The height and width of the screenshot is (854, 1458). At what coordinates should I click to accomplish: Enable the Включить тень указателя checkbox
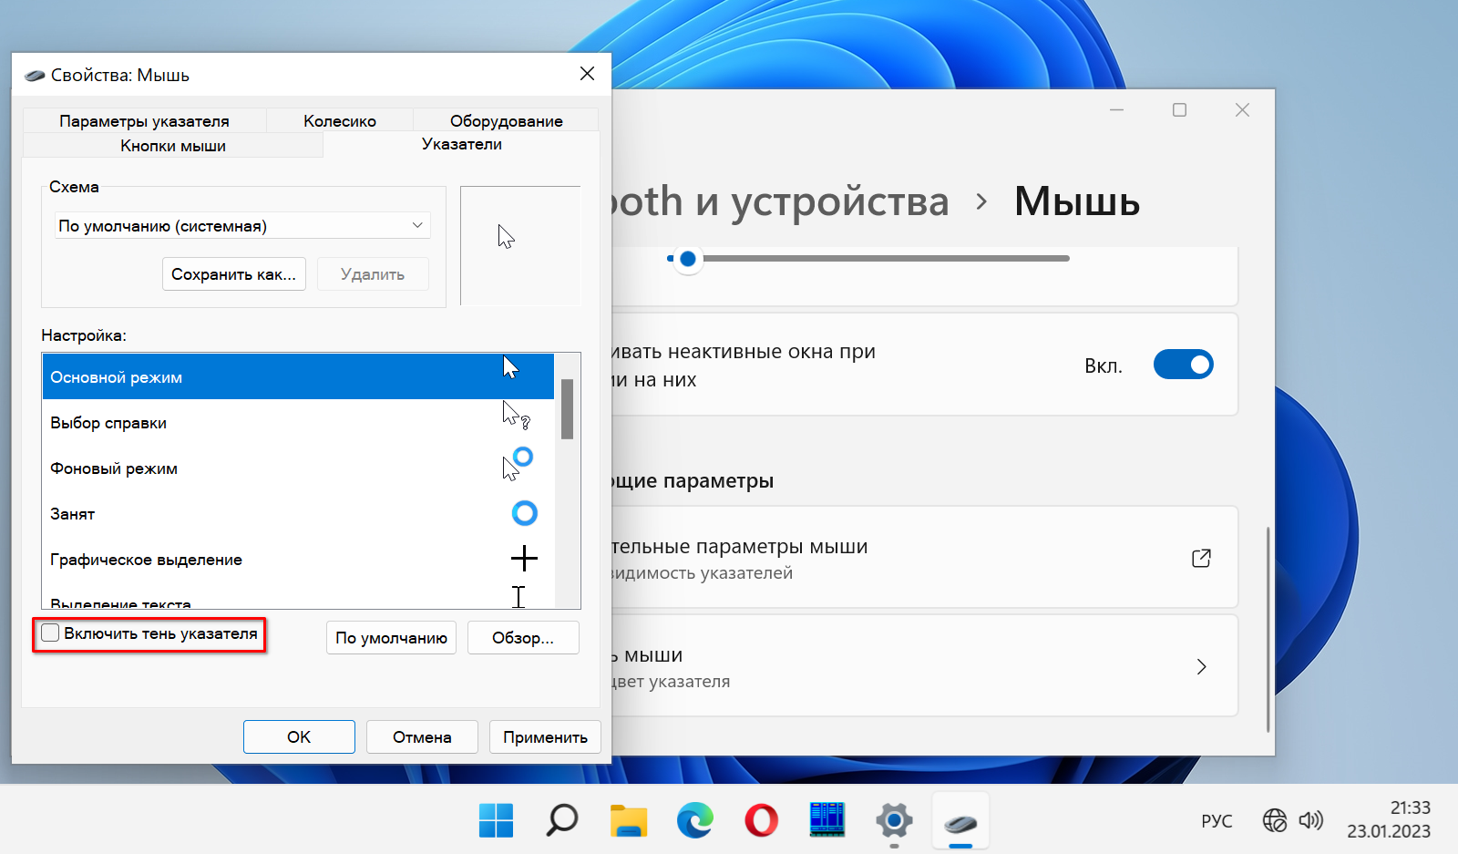(x=50, y=633)
